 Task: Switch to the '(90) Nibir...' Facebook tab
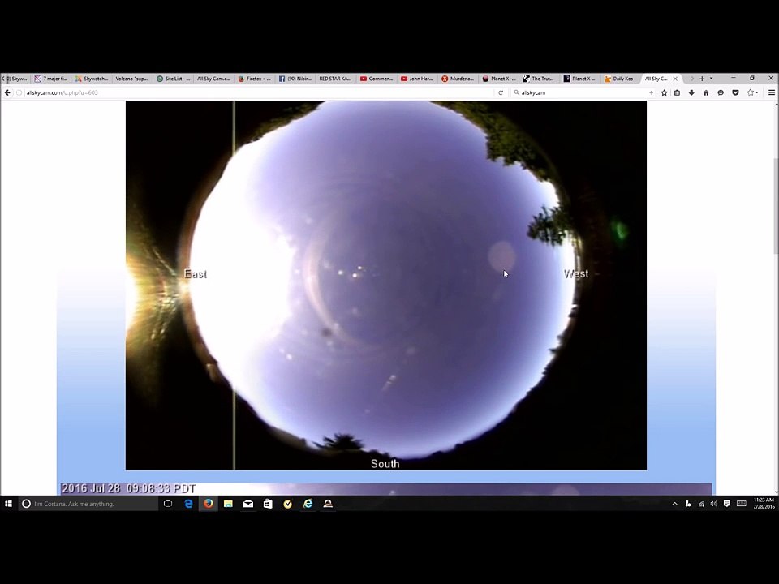295,79
